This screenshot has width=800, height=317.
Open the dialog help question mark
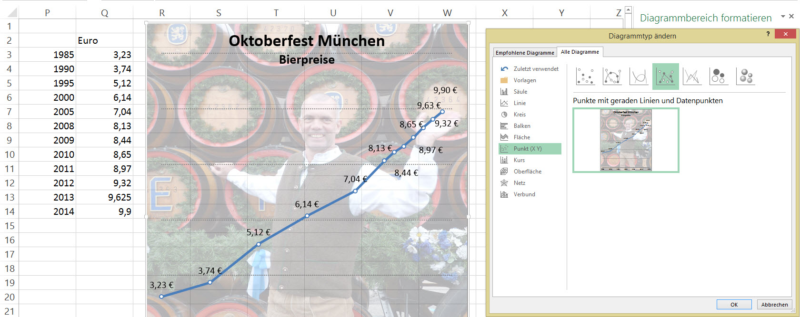point(768,34)
